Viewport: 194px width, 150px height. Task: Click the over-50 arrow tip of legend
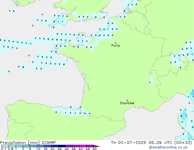pos(97,146)
